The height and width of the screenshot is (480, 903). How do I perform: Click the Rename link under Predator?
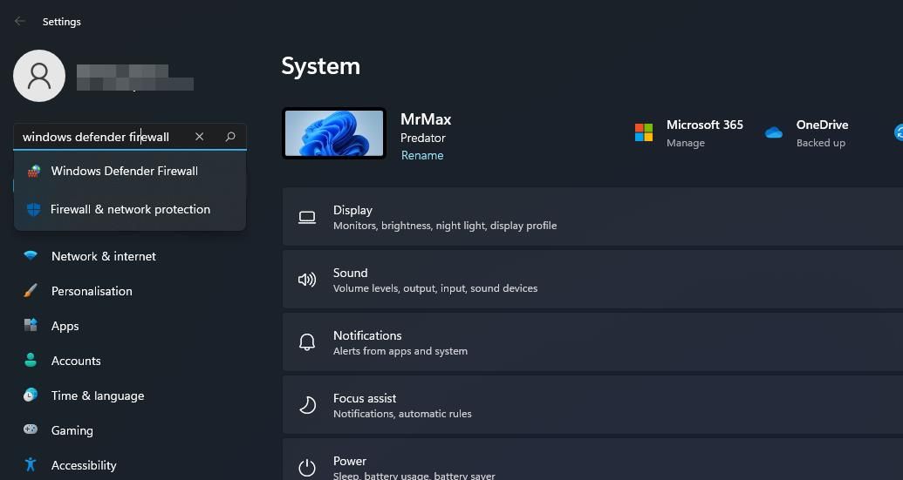pyautogui.click(x=422, y=155)
